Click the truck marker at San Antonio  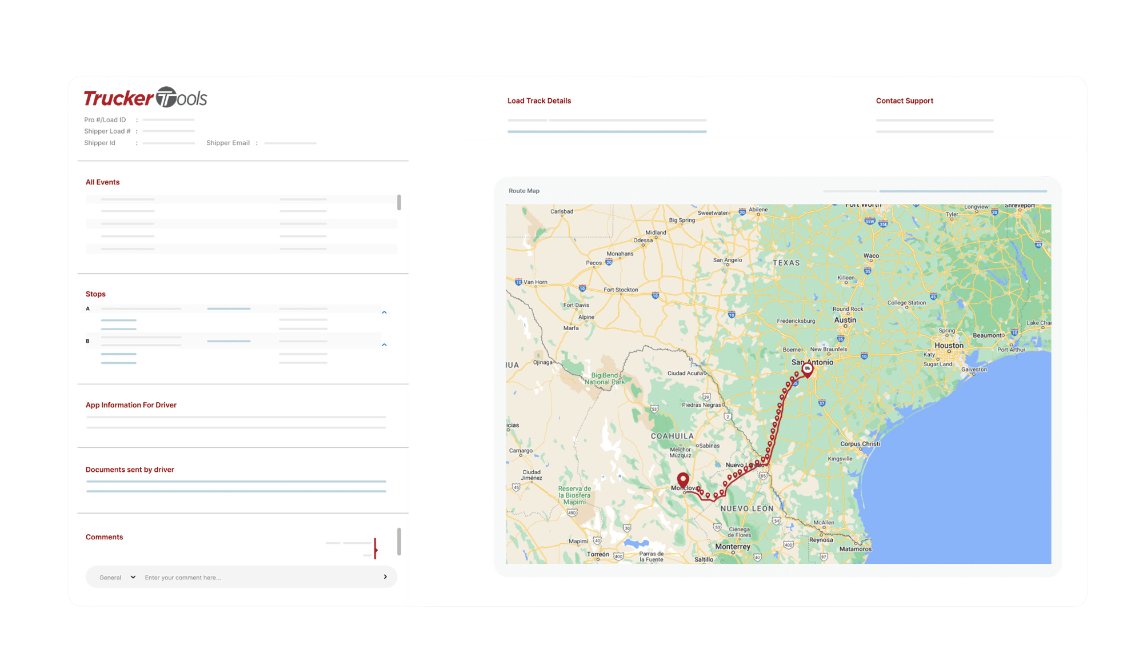pyautogui.click(x=807, y=370)
